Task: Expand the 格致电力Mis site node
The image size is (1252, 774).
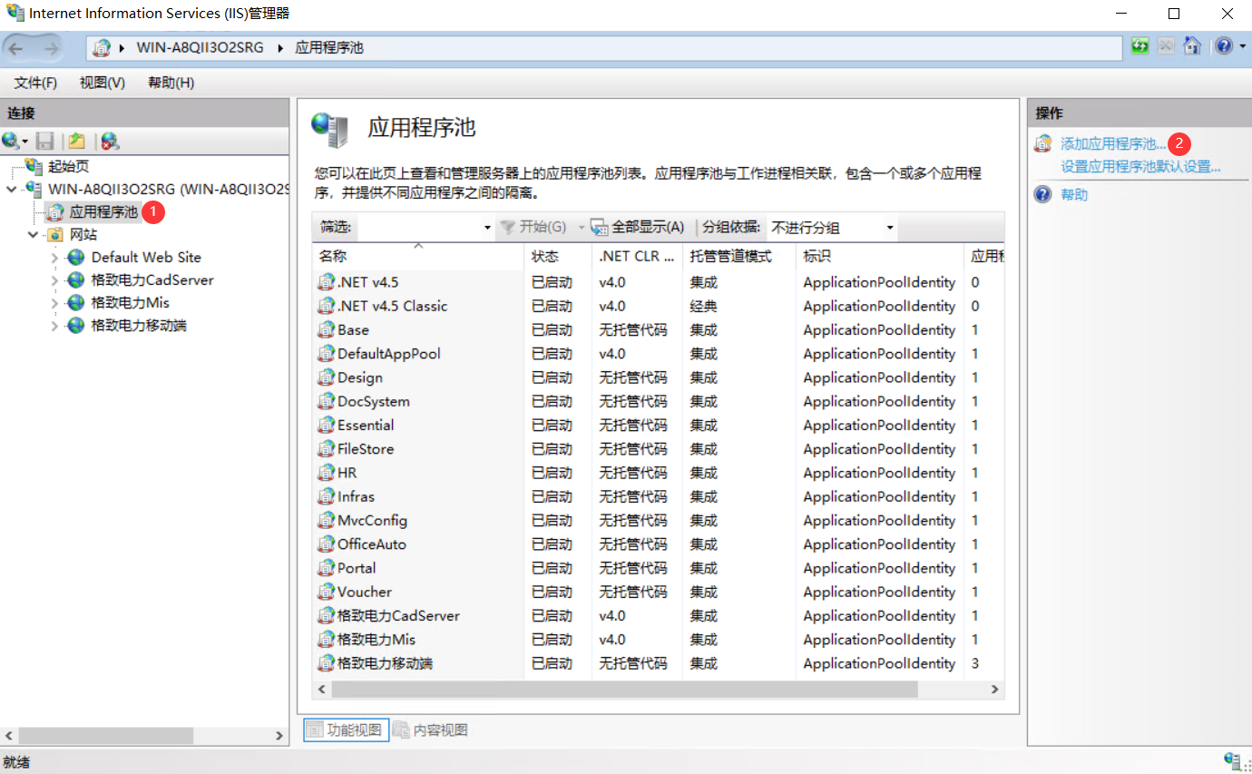Action: pyautogui.click(x=54, y=303)
